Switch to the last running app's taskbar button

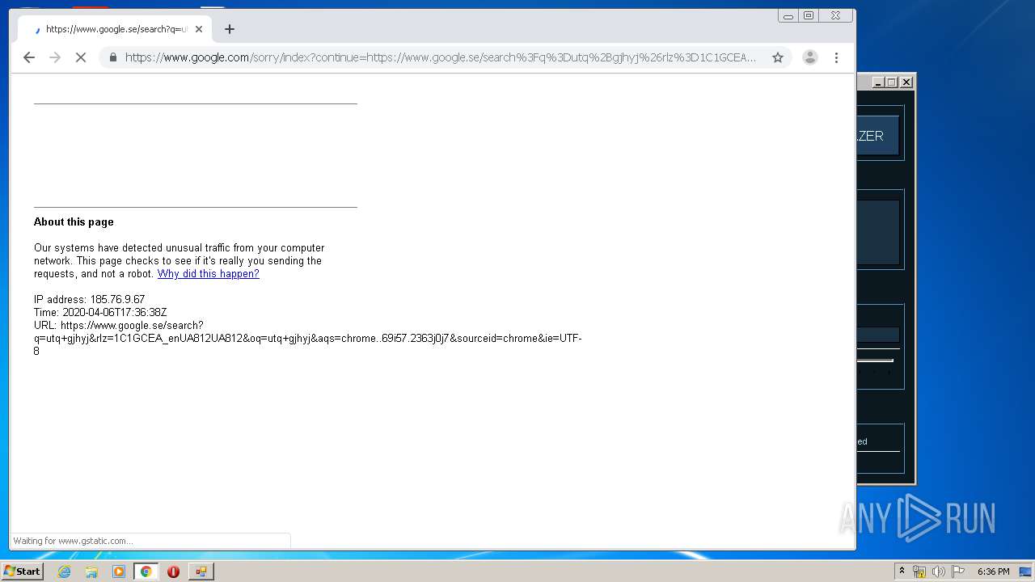coord(201,571)
